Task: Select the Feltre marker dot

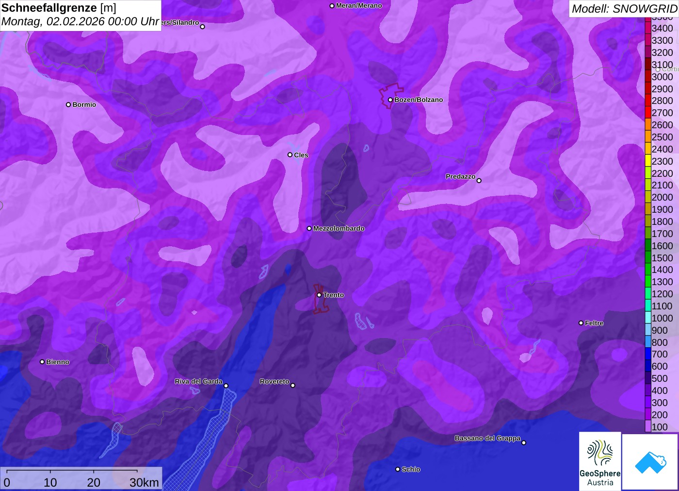Action: point(581,323)
